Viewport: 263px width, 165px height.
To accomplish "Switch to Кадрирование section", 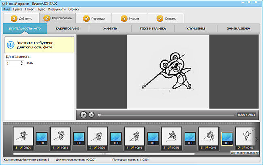I will 68,28.
